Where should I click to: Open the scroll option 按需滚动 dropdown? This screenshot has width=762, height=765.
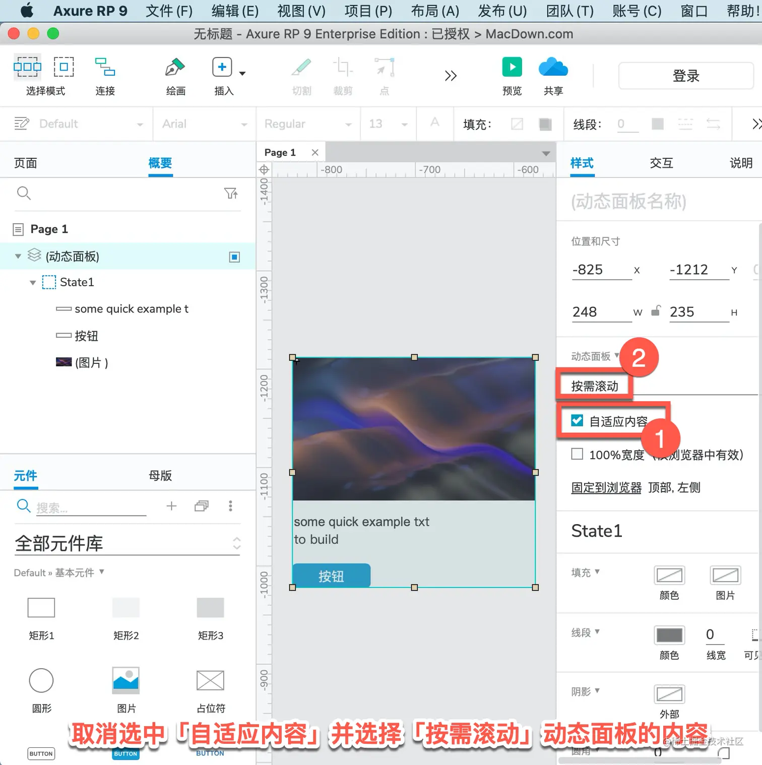pyautogui.click(x=664, y=387)
